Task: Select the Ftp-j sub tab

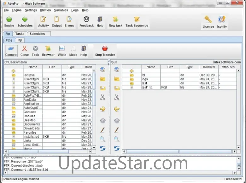Action: 9,40
